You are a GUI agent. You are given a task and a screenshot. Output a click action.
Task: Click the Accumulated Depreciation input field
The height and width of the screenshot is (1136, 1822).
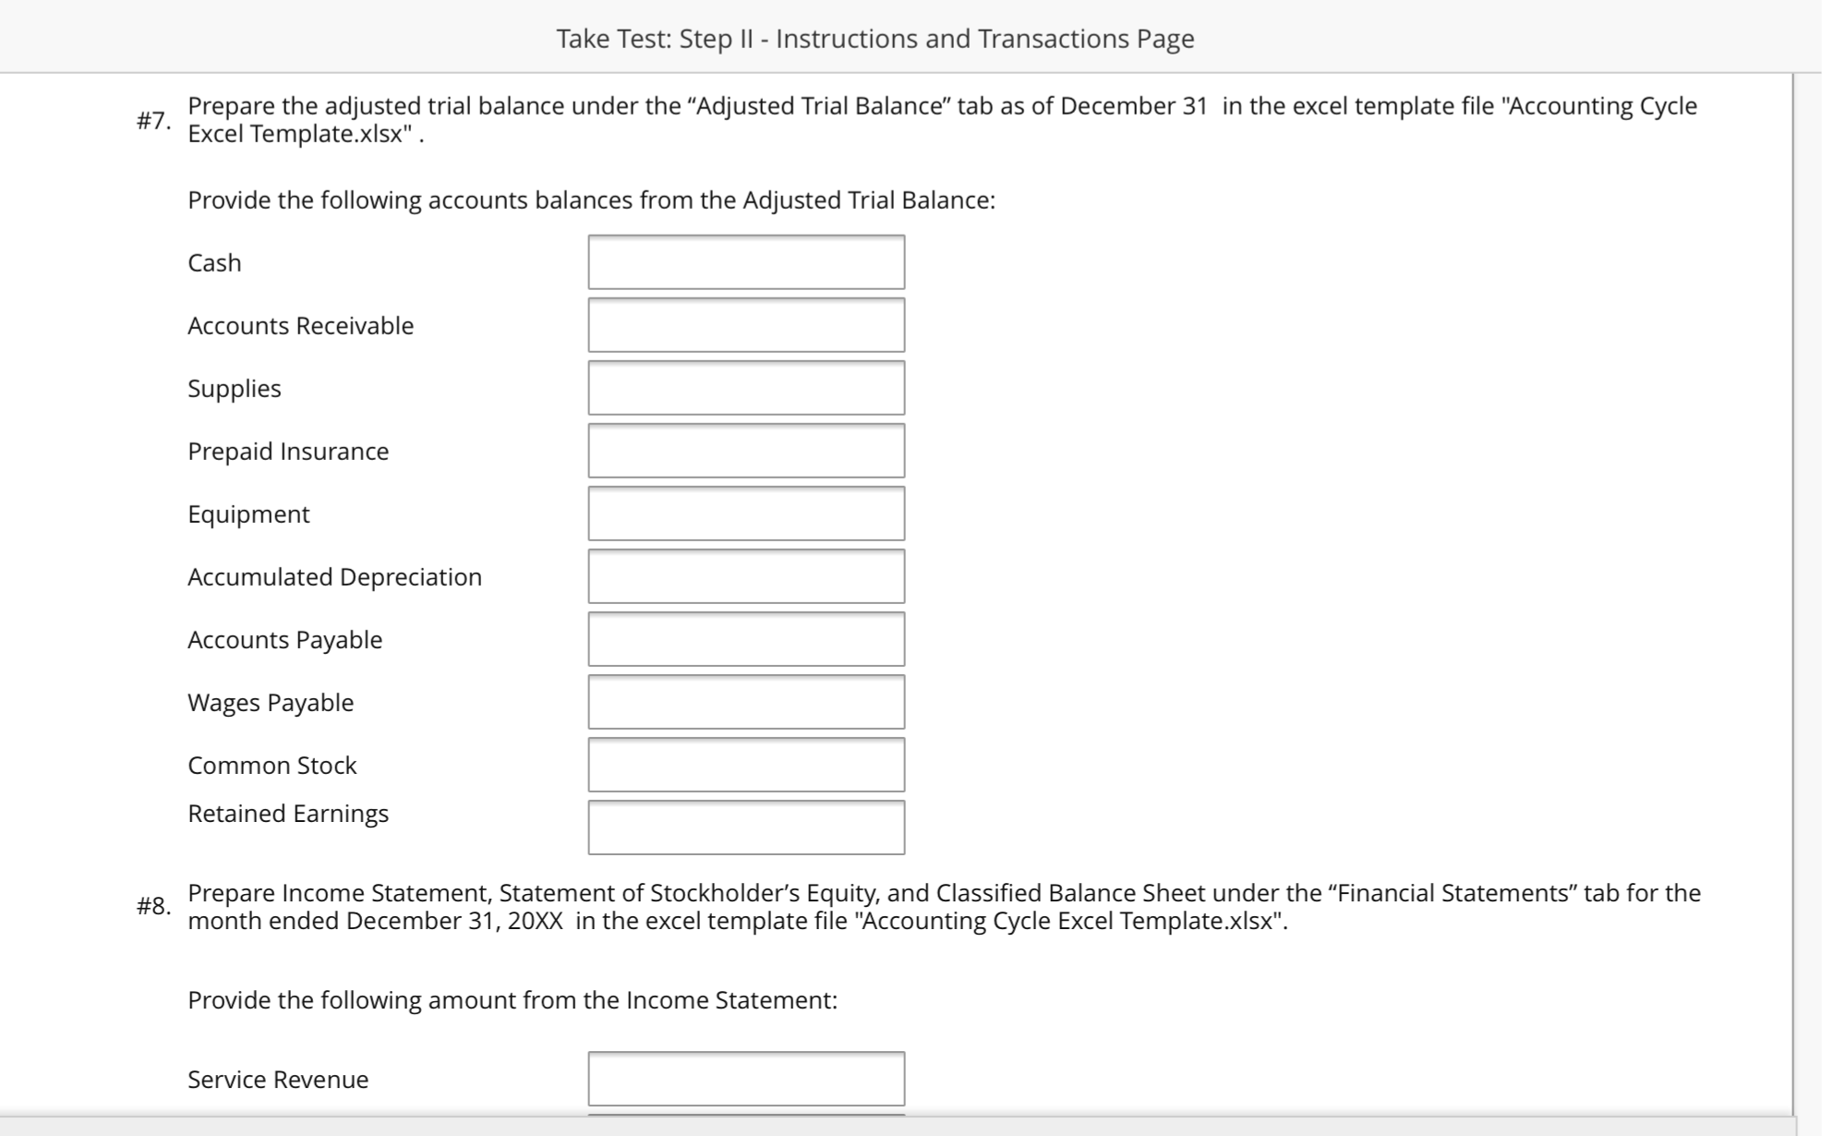[x=746, y=576]
